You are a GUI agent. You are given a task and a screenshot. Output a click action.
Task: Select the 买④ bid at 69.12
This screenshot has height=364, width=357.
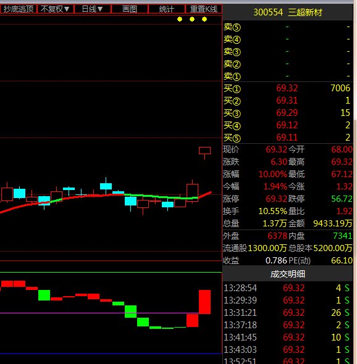pyautogui.click(x=287, y=125)
